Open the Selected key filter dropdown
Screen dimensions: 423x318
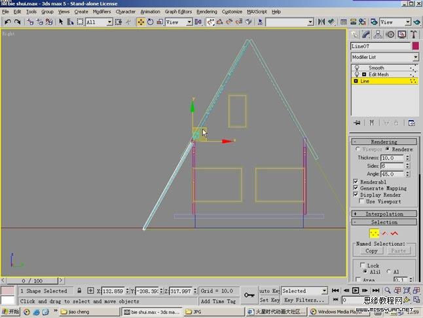point(324,291)
